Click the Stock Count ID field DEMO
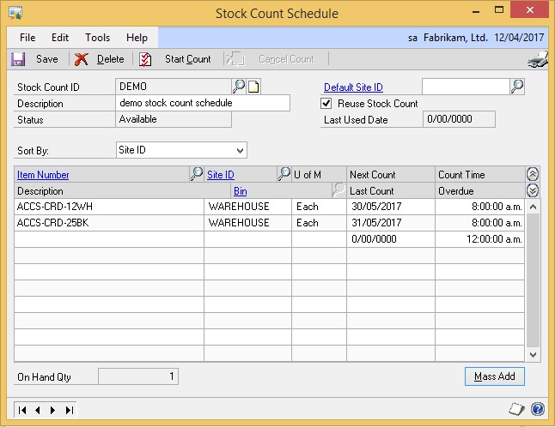This screenshot has height=427, width=555. coord(174,87)
